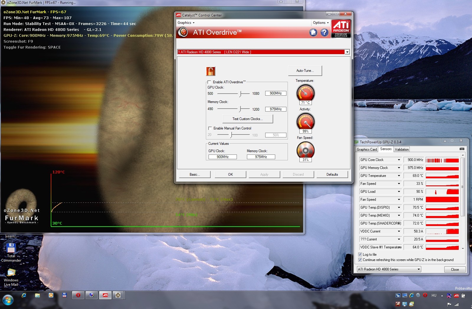Click the show desktop tray toolbar icon
The width and height of the screenshot is (472, 309).
pyautogui.click(x=405, y=295)
